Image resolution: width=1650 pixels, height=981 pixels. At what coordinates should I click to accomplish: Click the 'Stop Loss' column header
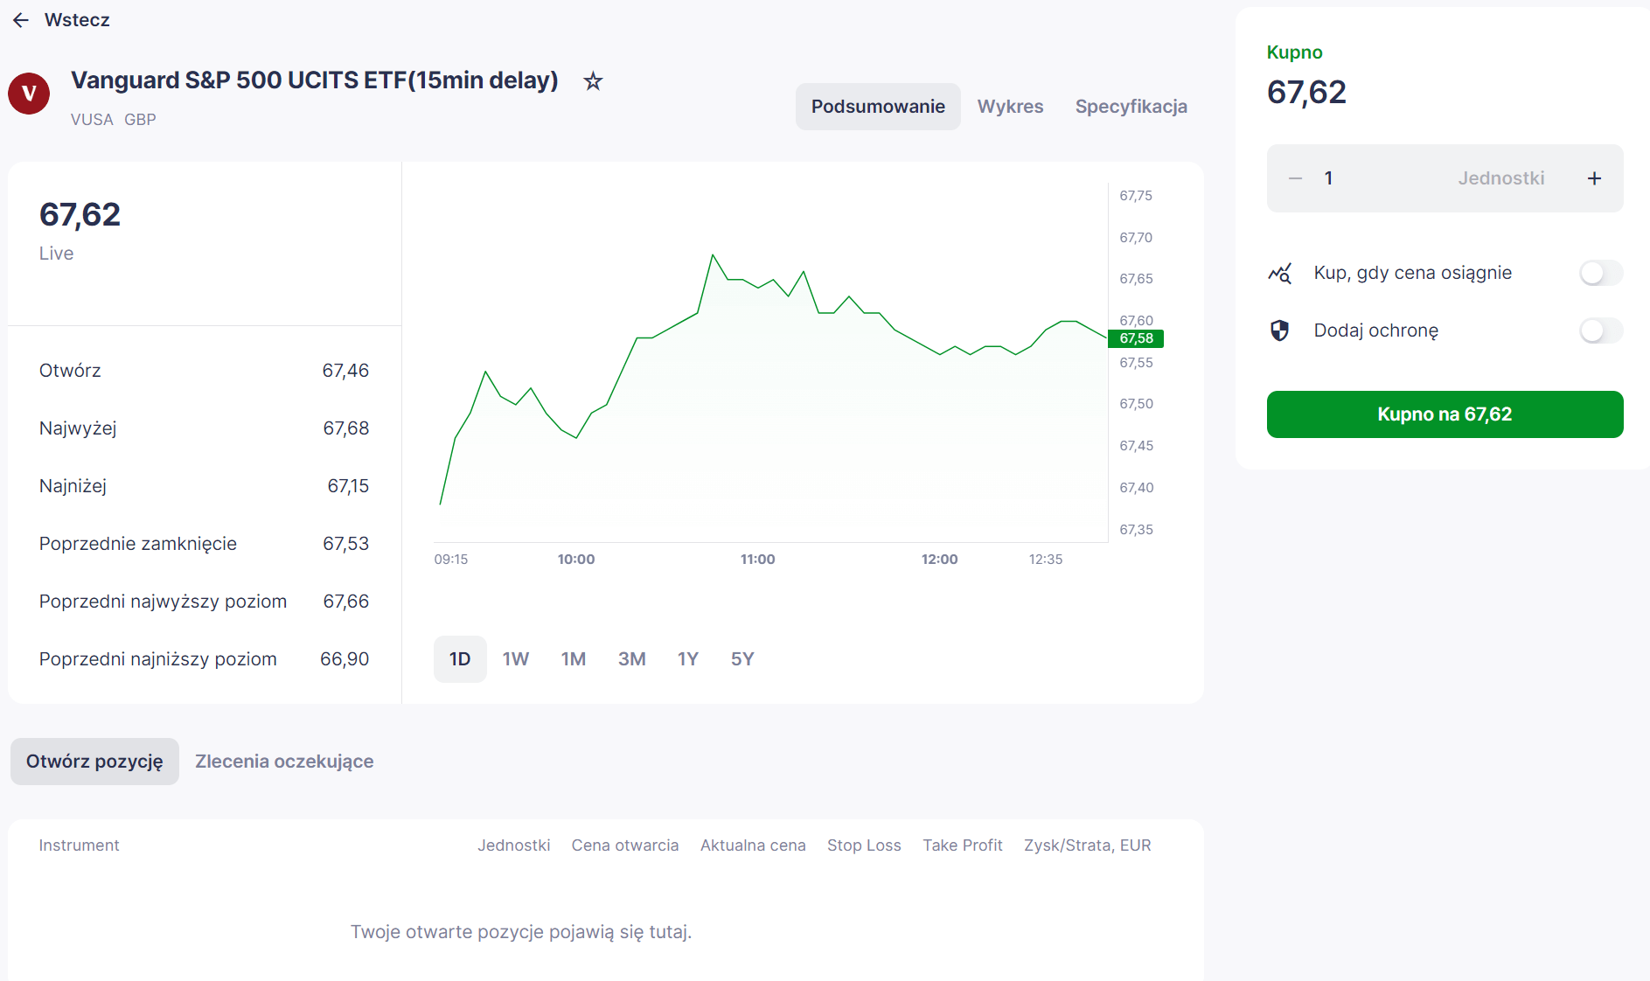[x=864, y=845]
